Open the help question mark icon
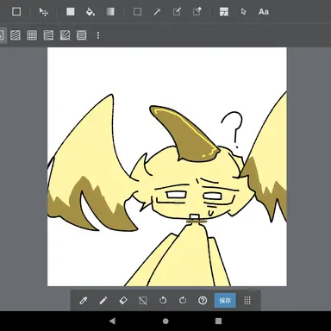Screen dimensions: 331x331 click(203, 301)
